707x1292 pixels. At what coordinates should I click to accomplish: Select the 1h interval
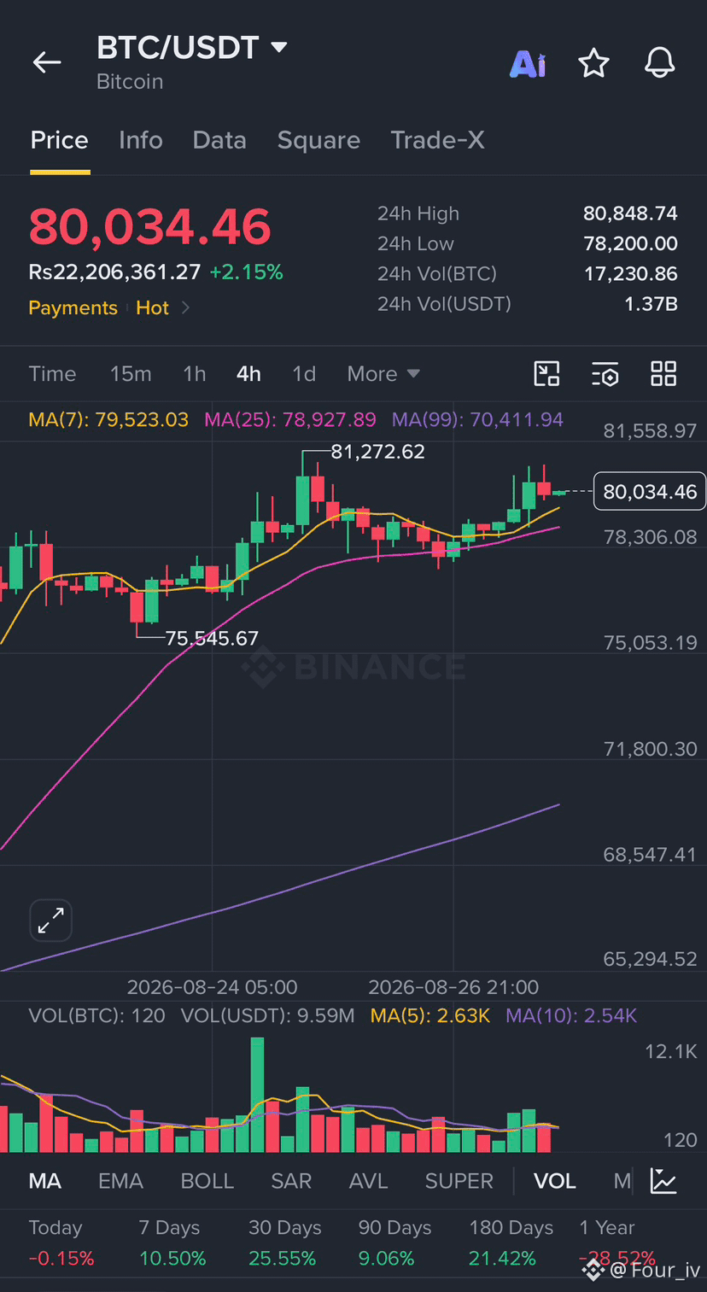point(195,374)
